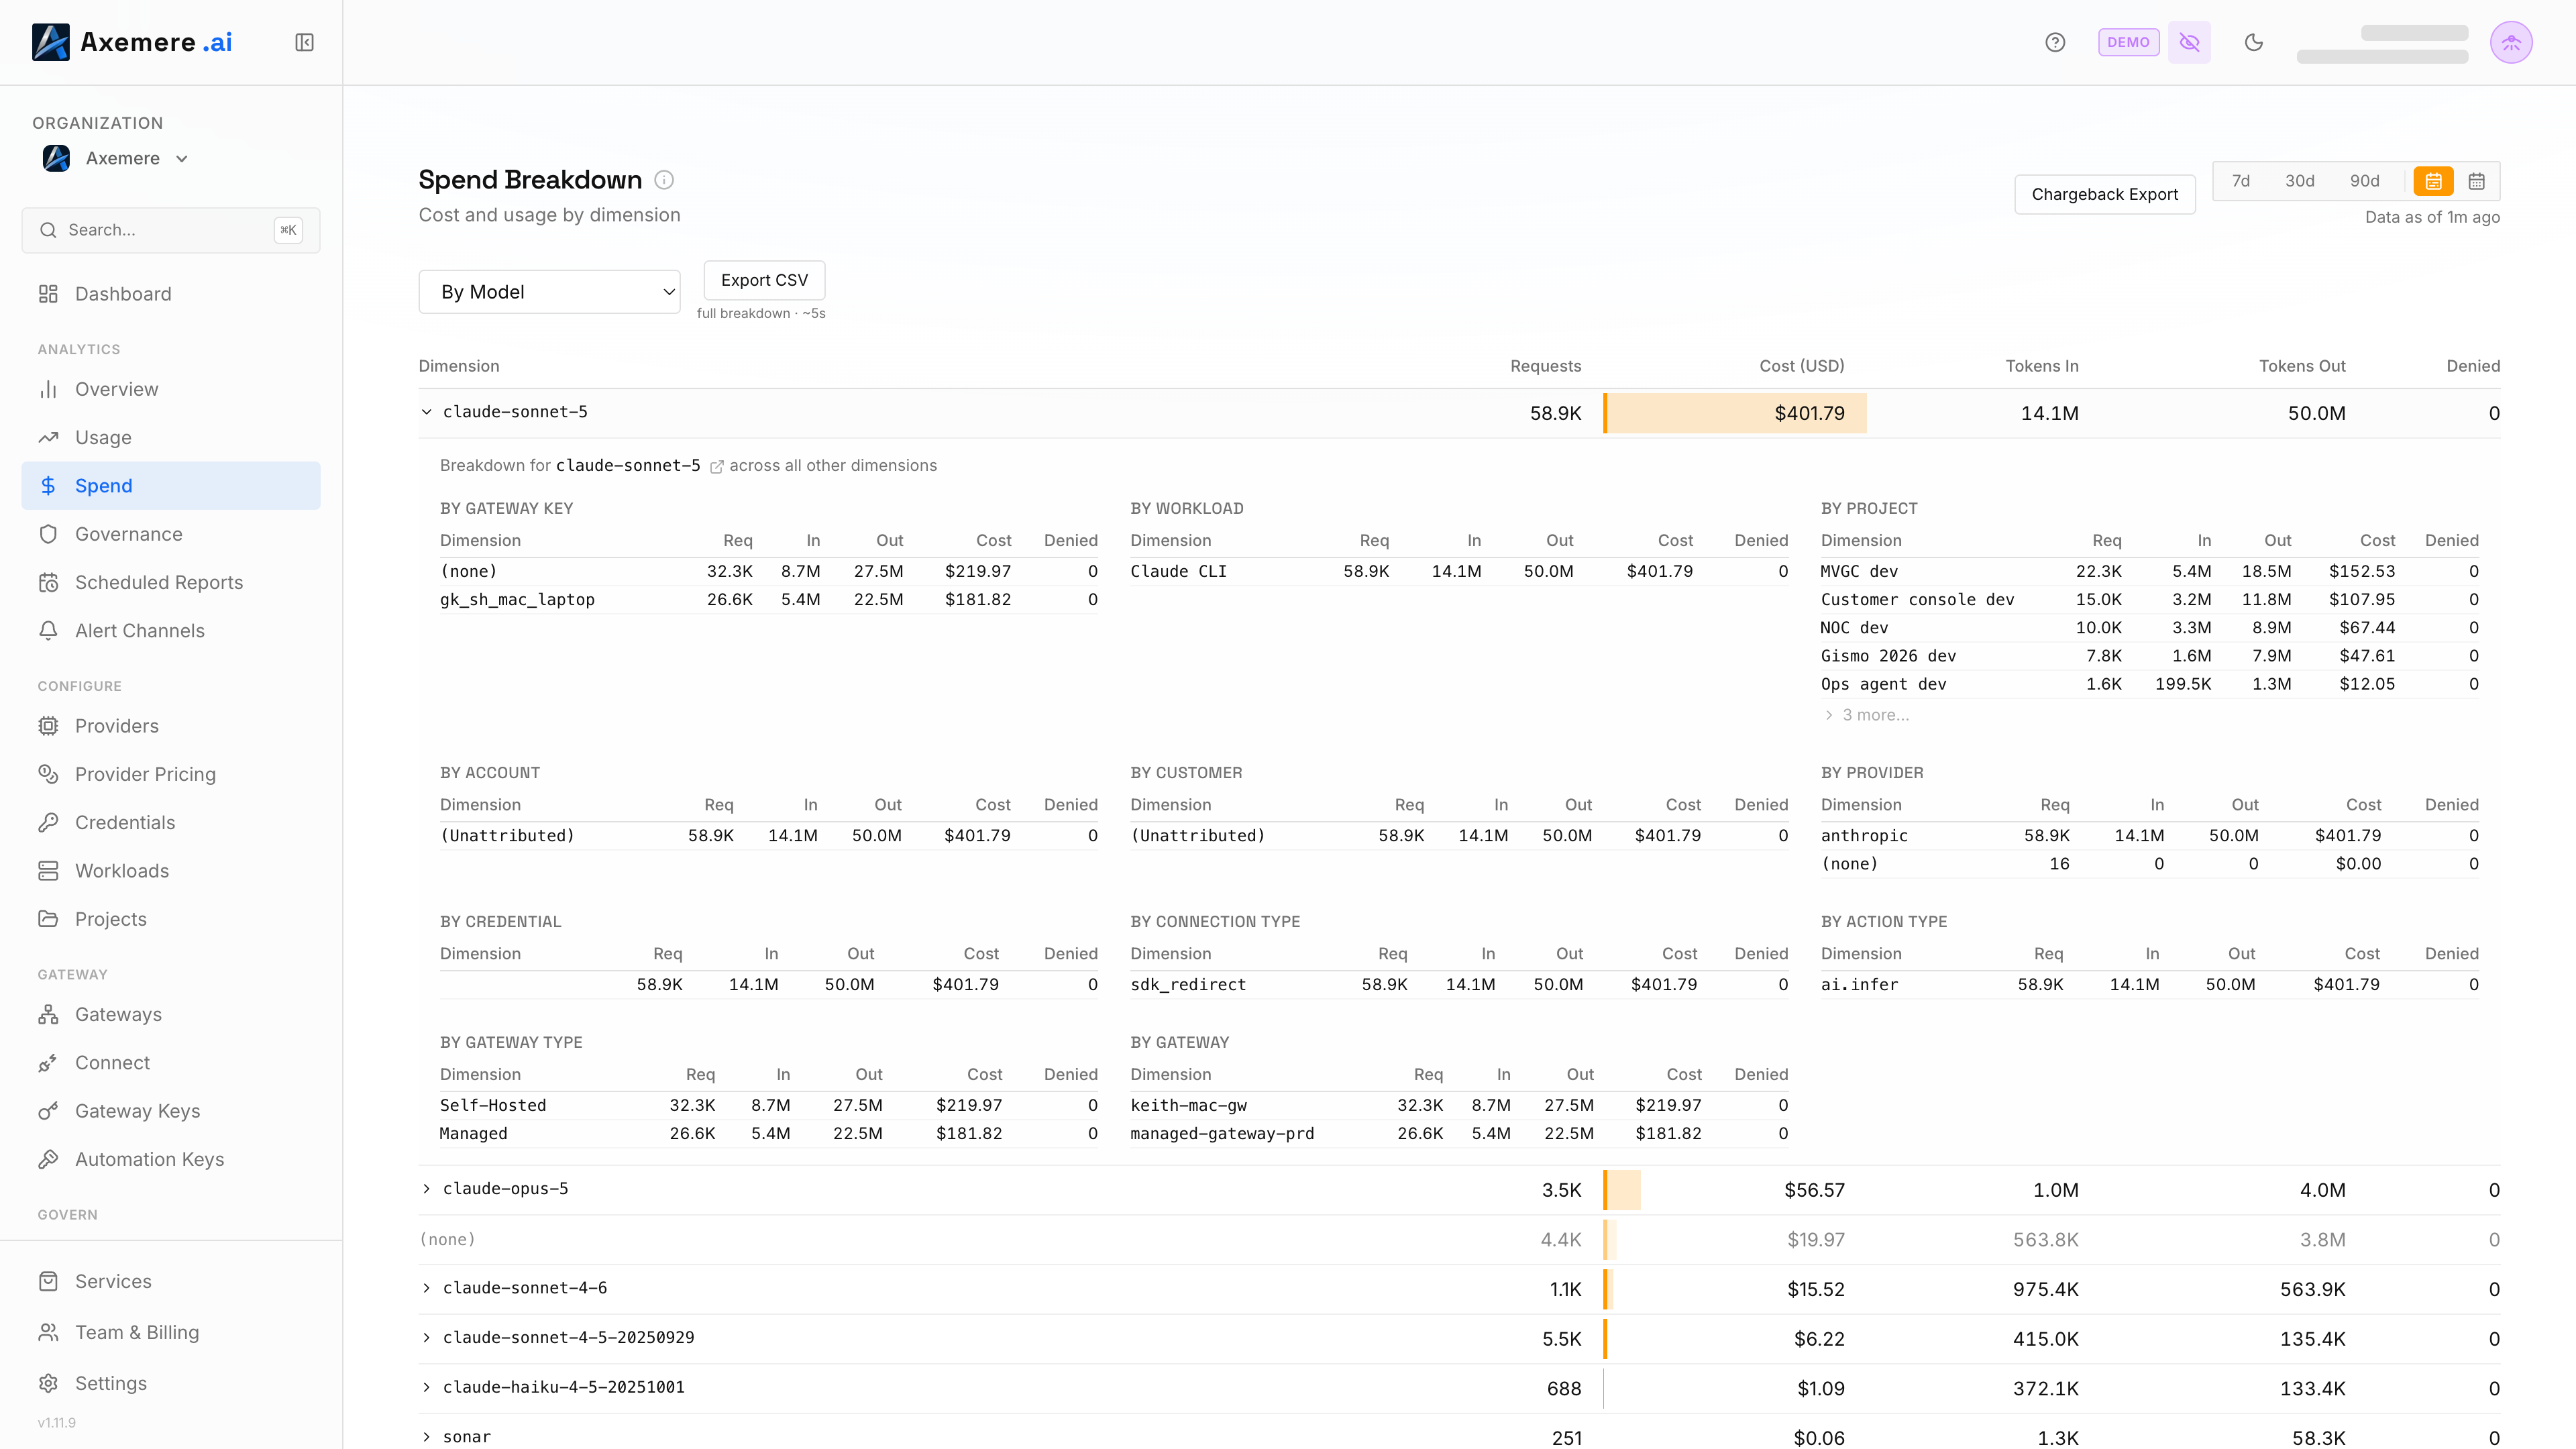Click the Tokens Out column header
2576x1449 pixels.
[2301, 366]
